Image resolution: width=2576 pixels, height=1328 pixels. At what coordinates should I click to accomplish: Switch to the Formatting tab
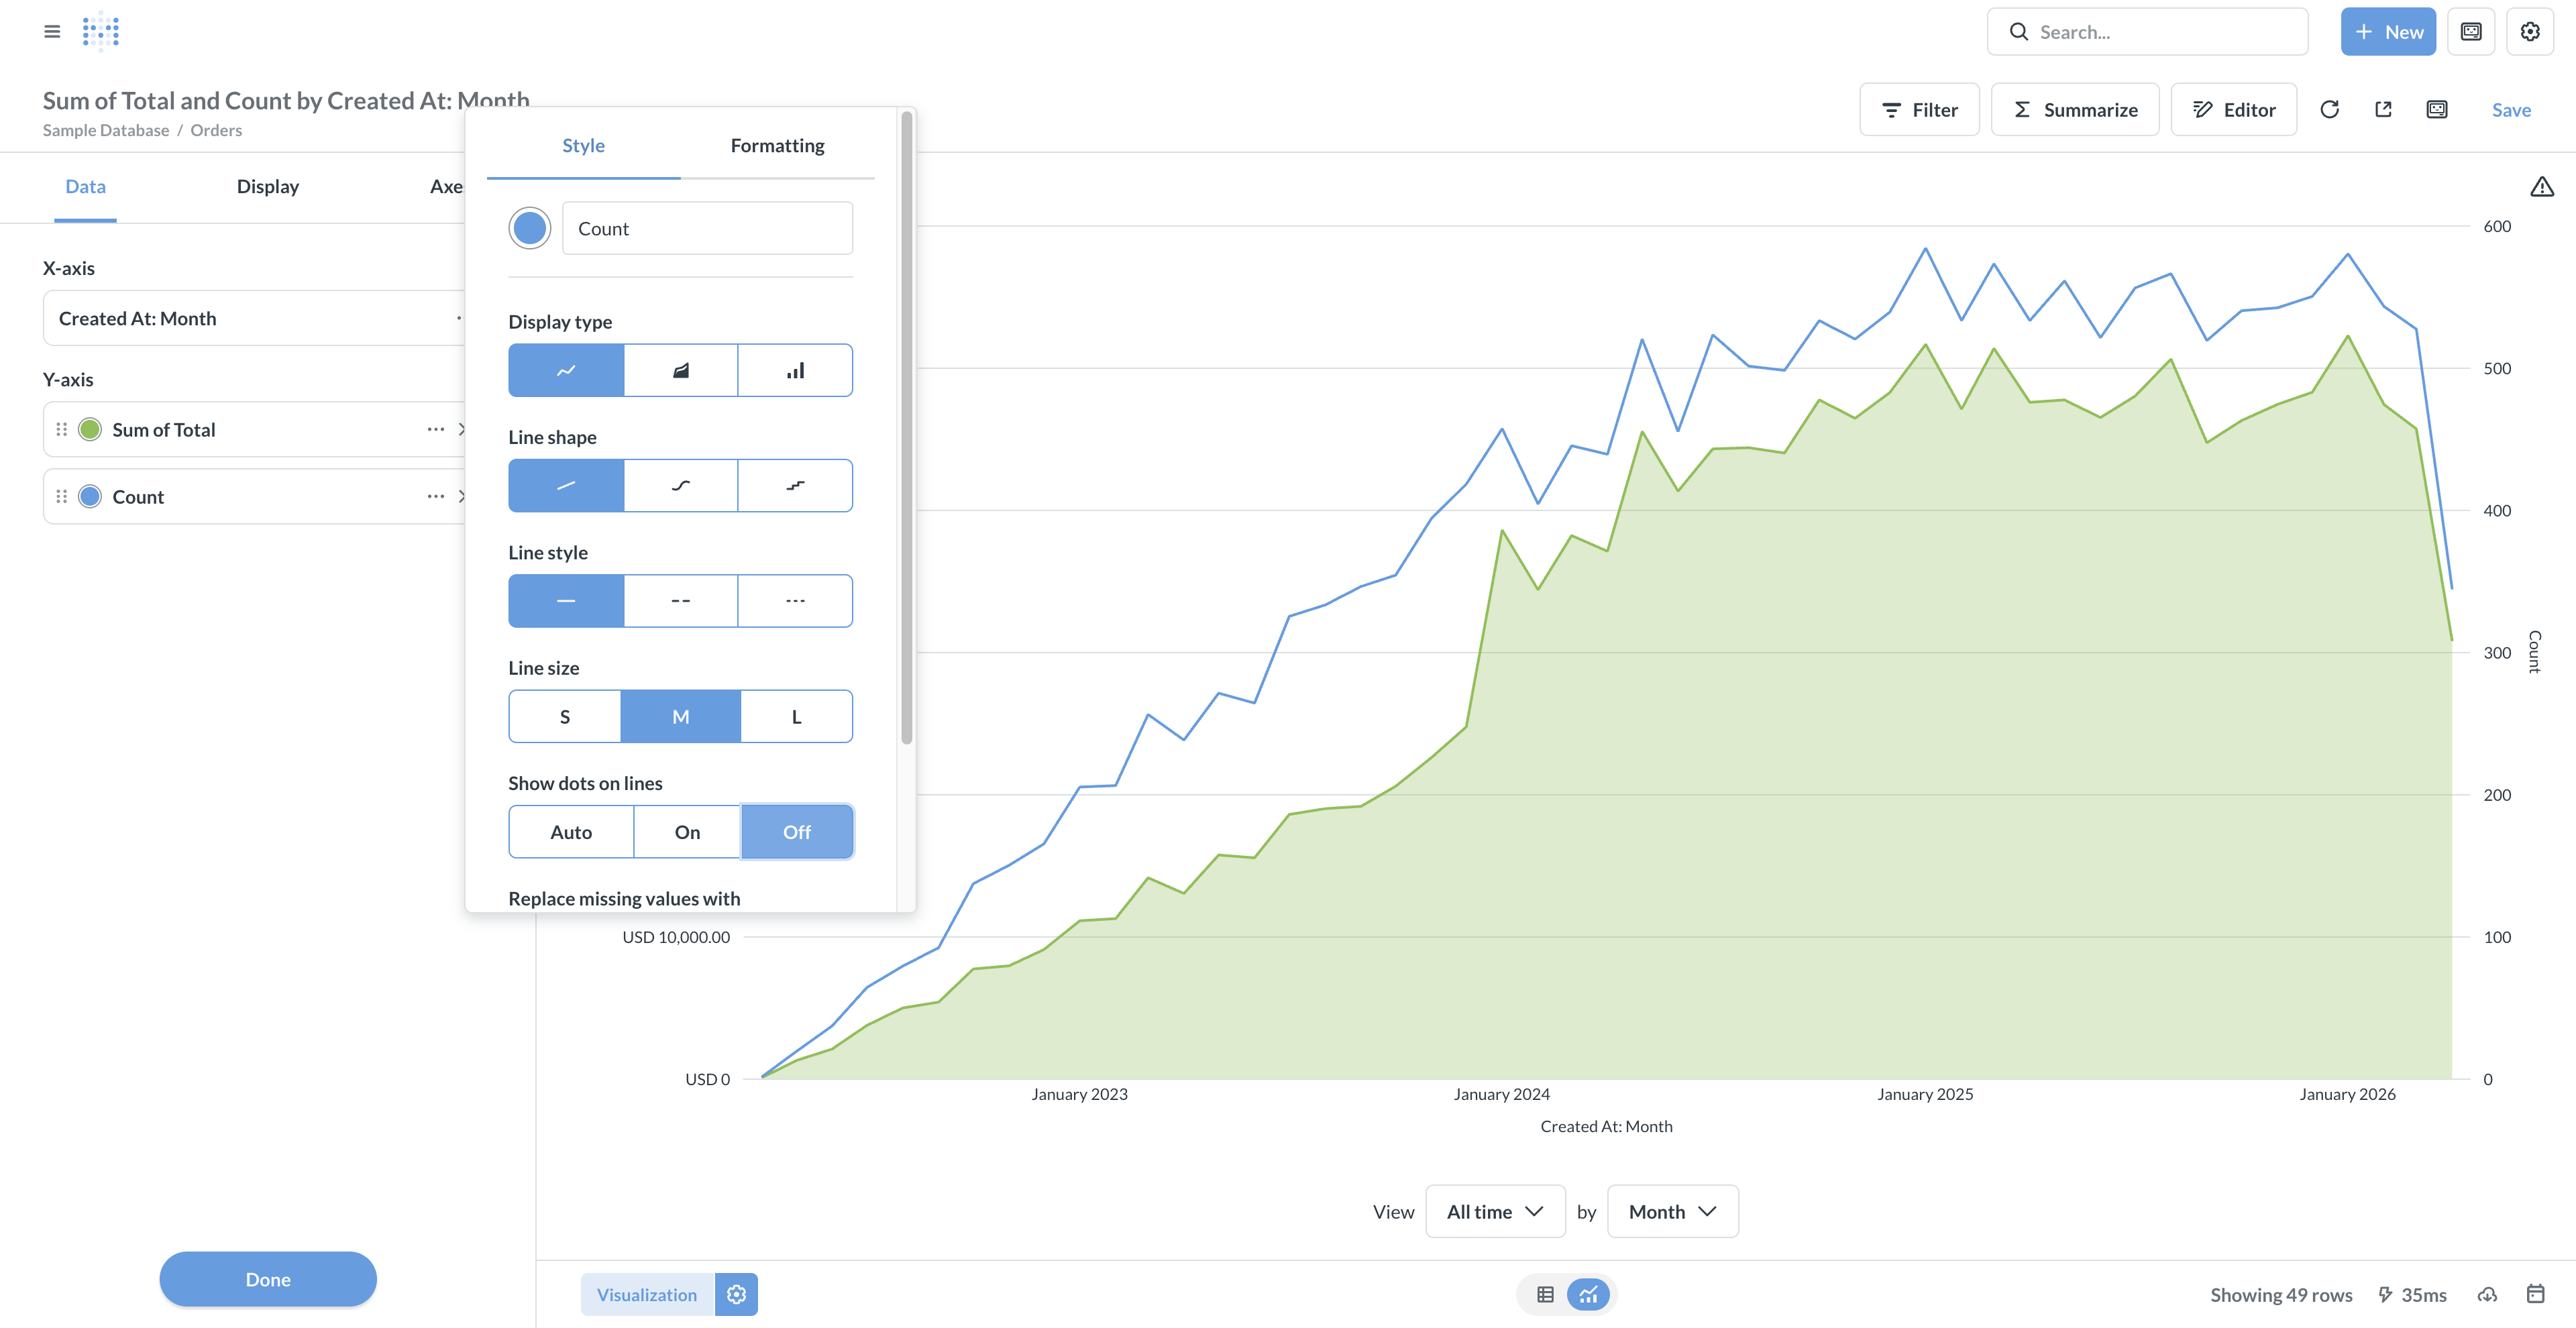click(x=777, y=145)
